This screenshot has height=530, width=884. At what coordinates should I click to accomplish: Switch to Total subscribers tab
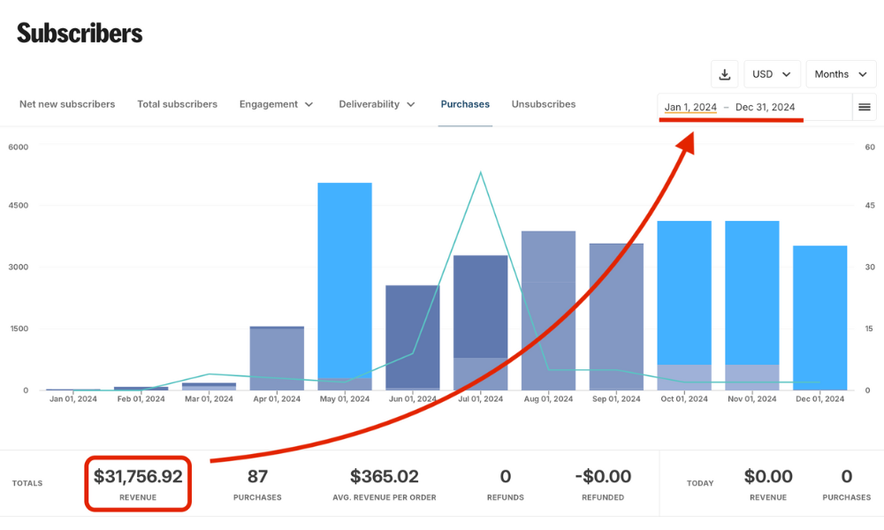[x=177, y=104]
